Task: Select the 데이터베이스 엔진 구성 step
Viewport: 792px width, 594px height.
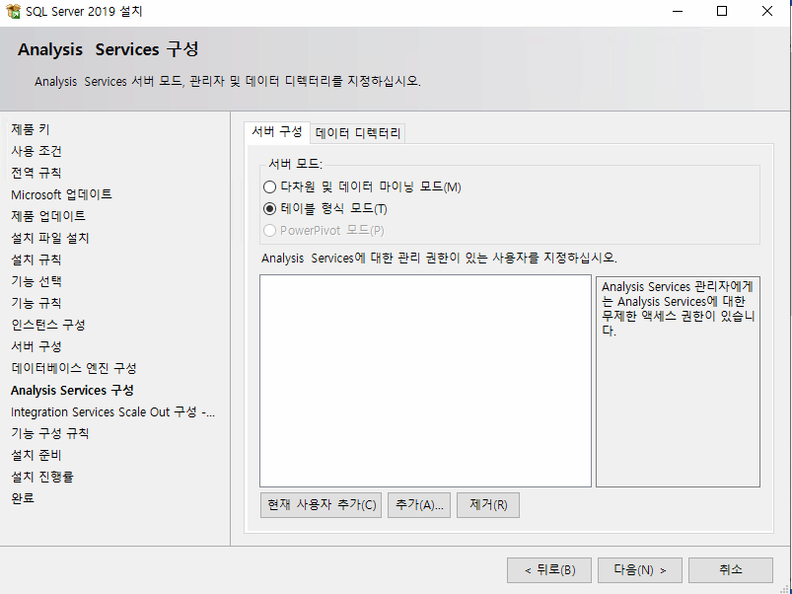Action: point(74,368)
